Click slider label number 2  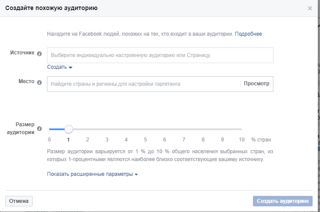click(88, 140)
